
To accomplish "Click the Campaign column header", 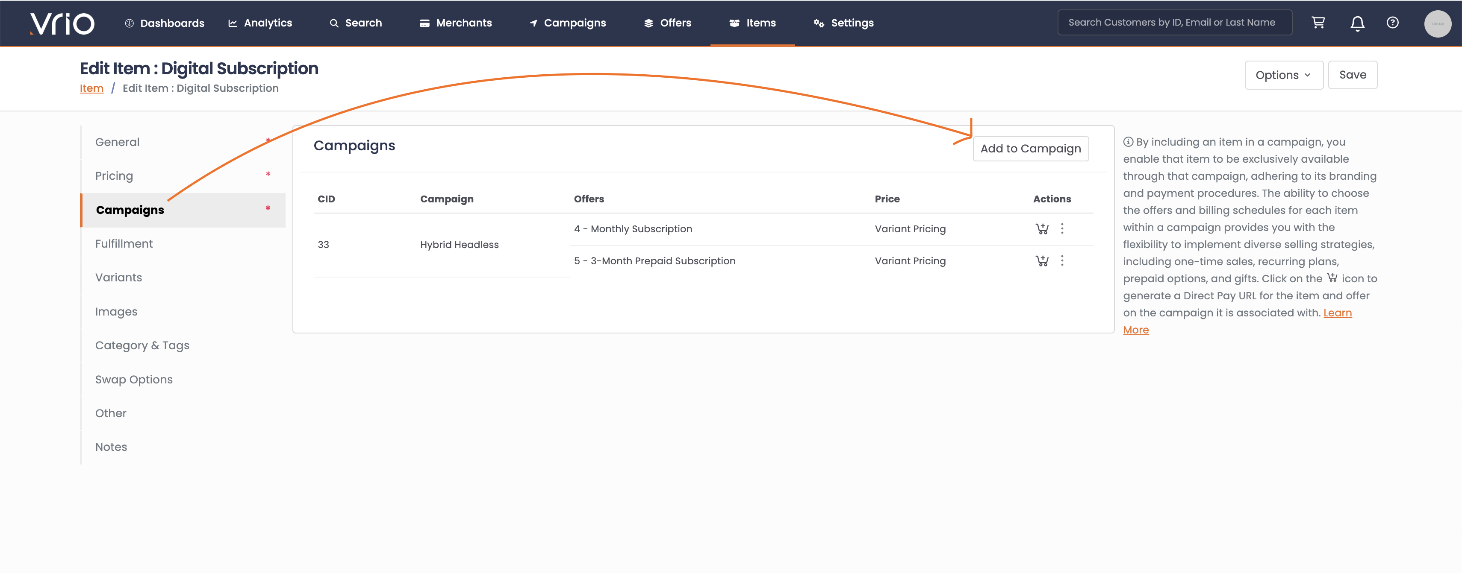I will (447, 199).
